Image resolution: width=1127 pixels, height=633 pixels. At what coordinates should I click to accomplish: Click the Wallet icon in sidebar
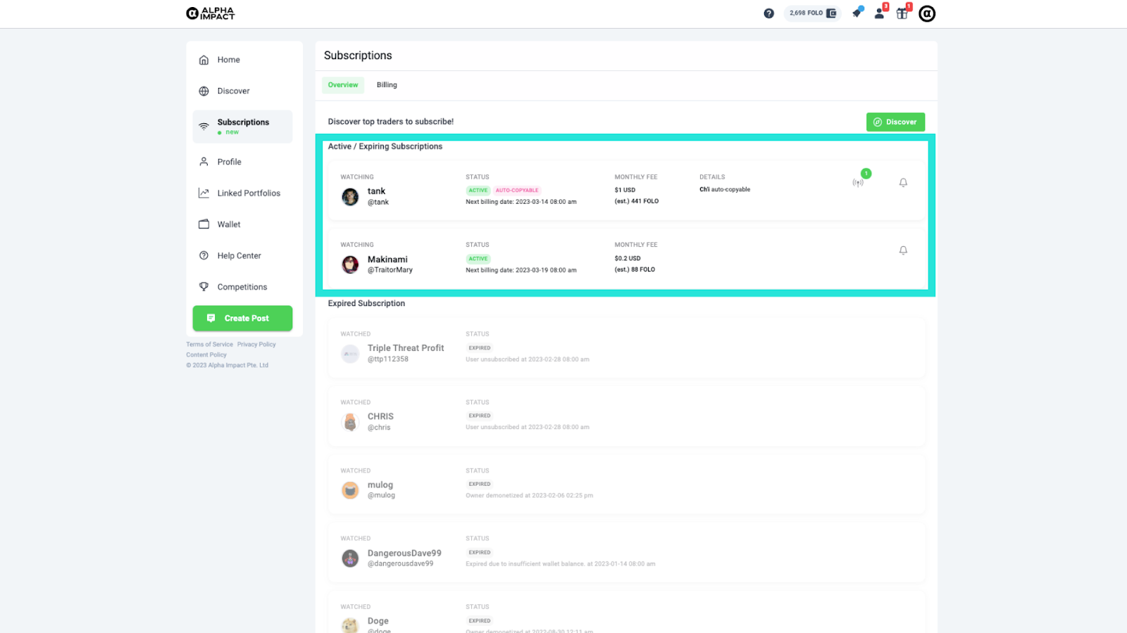(204, 224)
